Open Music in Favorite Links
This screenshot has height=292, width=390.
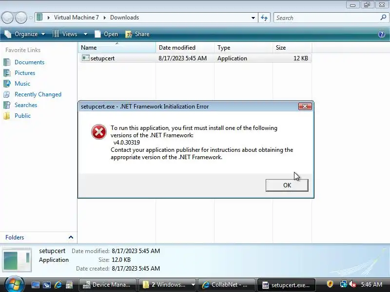click(x=22, y=84)
